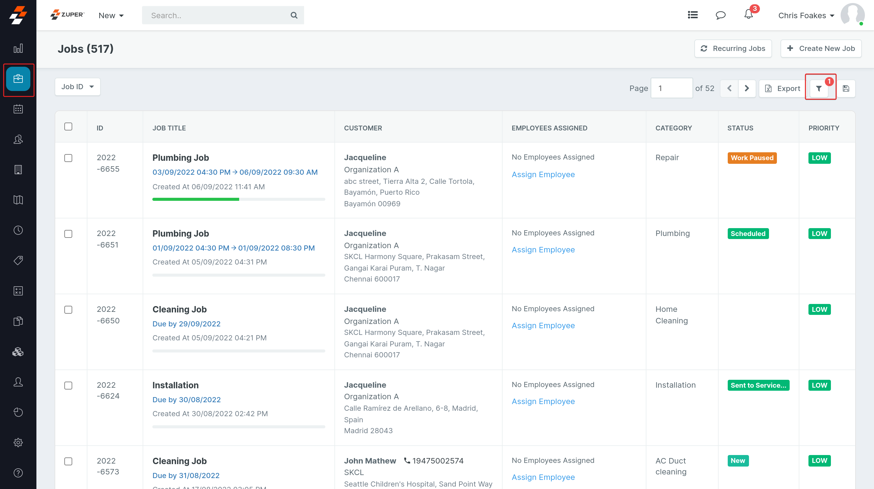Check the select-all header checkbox
This screenshot has width=874, height=489.
(68, 126)
